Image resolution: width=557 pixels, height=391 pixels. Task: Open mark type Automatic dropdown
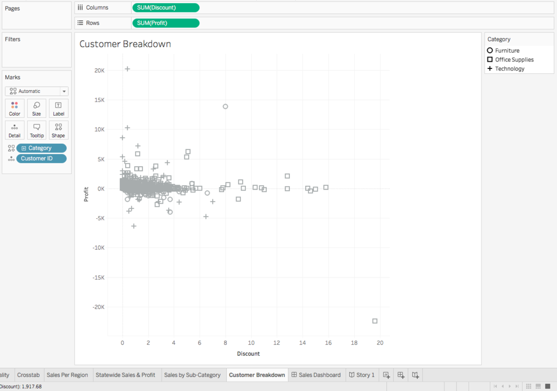(36, 91)
